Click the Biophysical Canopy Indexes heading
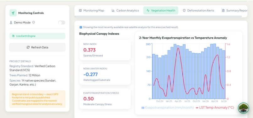The width and height of the screenshot is (253, 118). (x=99, y=34)
